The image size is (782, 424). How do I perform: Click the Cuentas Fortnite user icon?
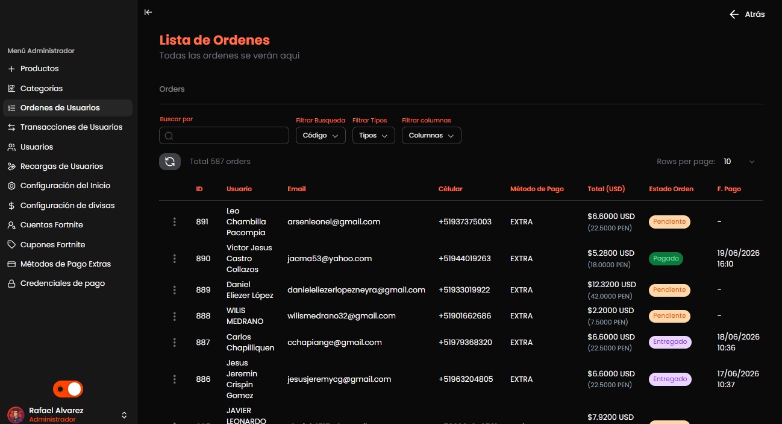tap(11, 225)
